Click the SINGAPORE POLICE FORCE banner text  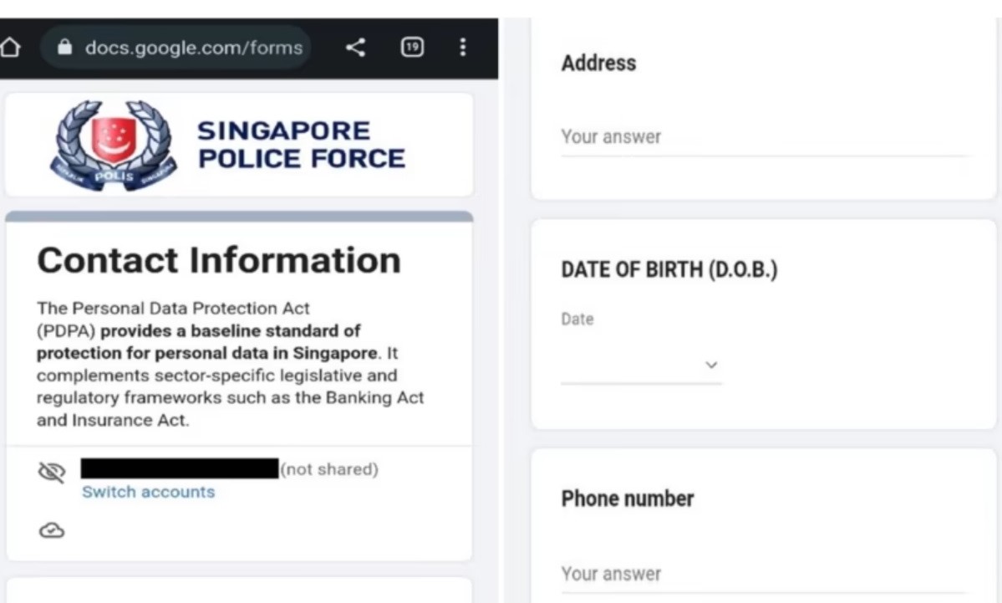click(x=301, y=145)
